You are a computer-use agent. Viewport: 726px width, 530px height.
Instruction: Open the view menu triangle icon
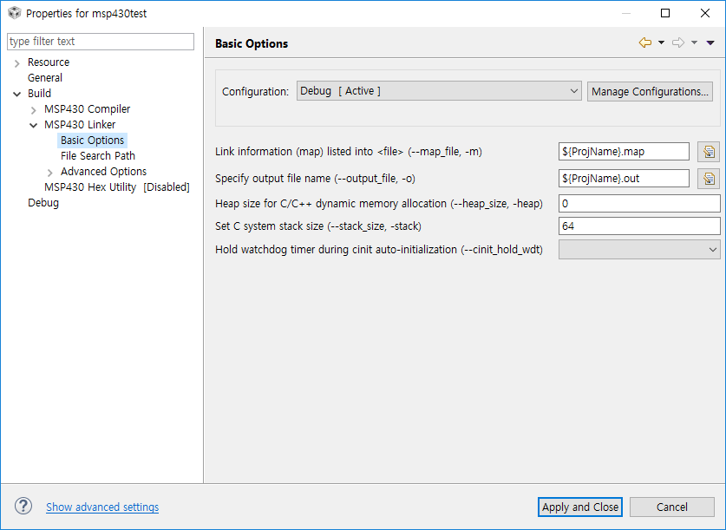[710, 43]
